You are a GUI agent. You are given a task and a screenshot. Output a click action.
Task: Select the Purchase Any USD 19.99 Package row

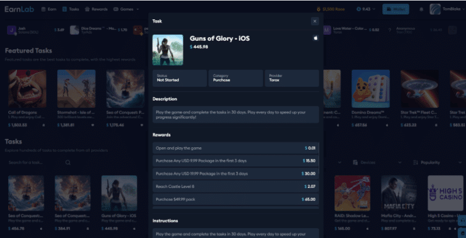click(236, 173)
